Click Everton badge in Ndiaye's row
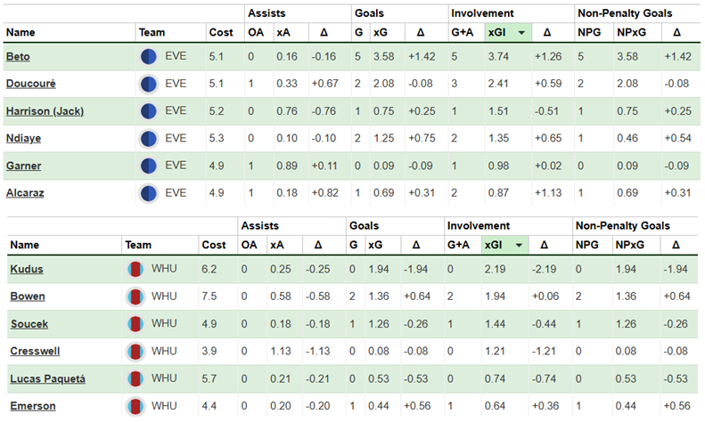This screenshot has height=422, width=705. point(149,139)
